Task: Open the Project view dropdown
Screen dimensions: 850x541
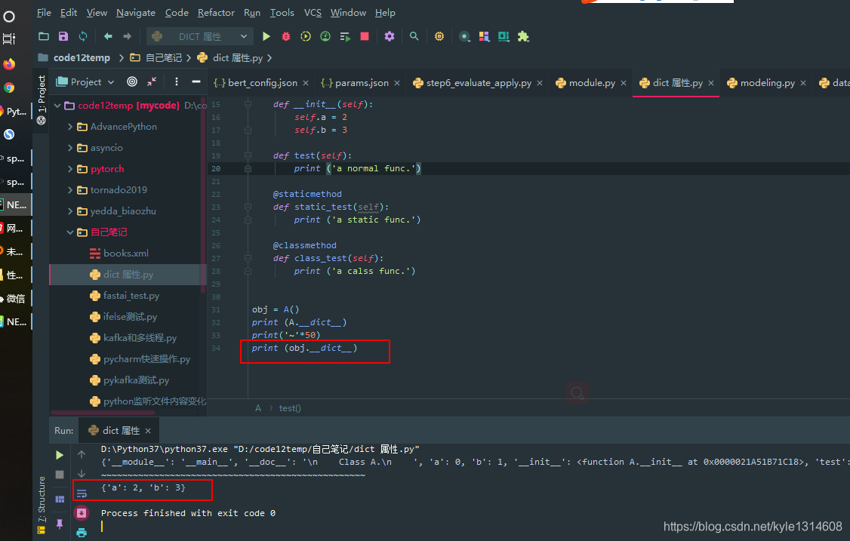Action: [x=85, y=81]
